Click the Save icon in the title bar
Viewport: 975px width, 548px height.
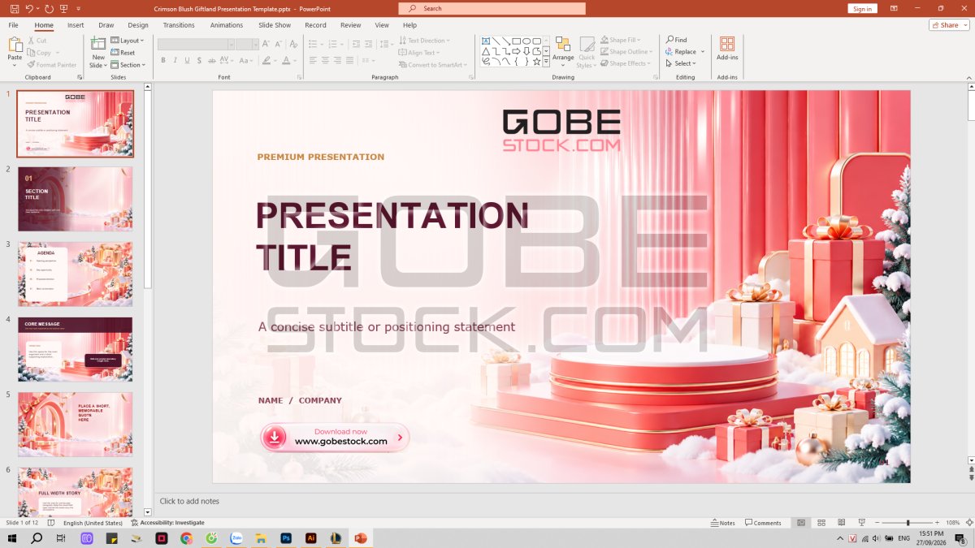pyautogui.click(x=15, y=8)
